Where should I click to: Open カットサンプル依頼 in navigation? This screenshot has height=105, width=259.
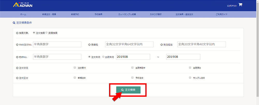click(x=127, y=14)
